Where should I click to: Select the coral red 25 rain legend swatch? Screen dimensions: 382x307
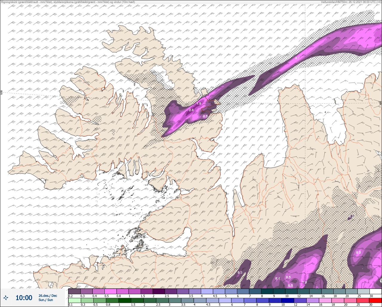tap(363, 300)
